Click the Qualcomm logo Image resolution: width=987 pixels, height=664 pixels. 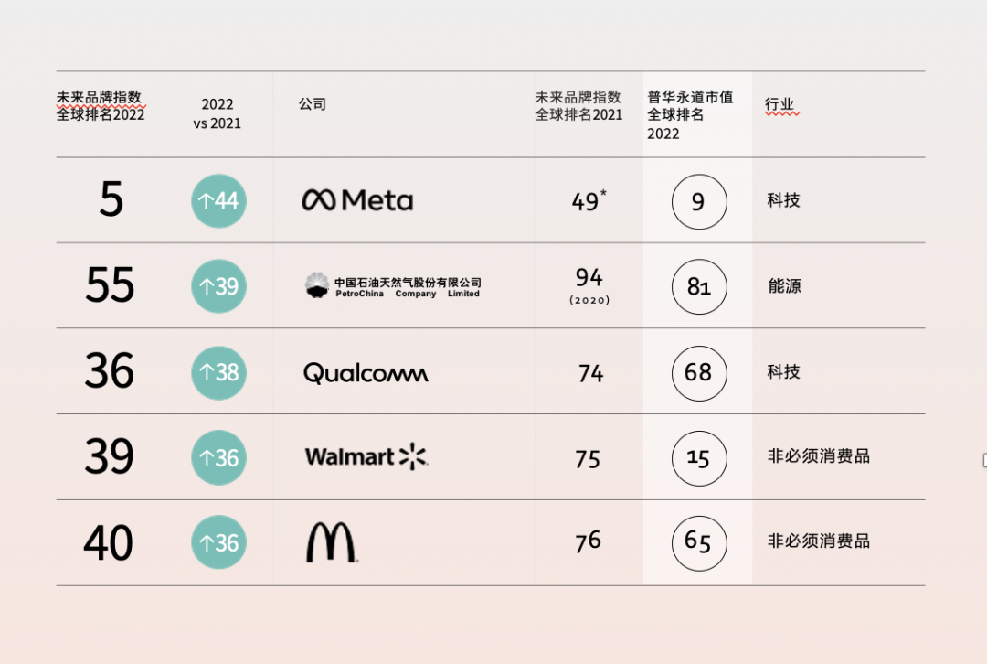366,373
